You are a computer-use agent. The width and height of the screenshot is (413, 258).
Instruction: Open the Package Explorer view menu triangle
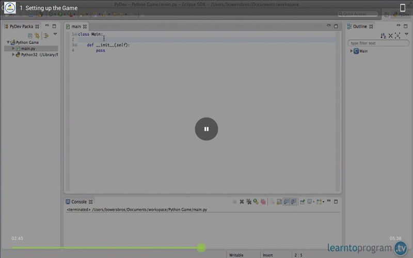[55, 34]
